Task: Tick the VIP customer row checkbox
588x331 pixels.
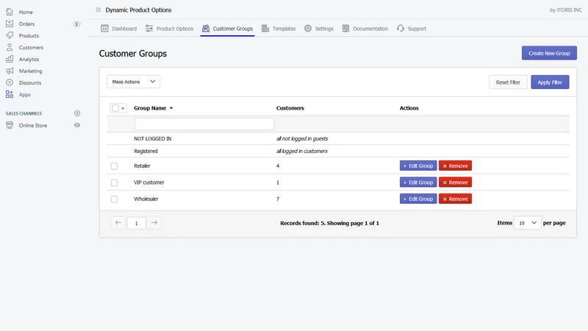Action: coord(115,182)
